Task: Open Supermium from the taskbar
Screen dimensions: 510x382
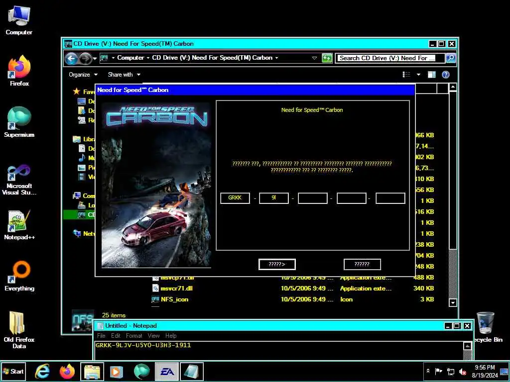Action: click(141, 371)
